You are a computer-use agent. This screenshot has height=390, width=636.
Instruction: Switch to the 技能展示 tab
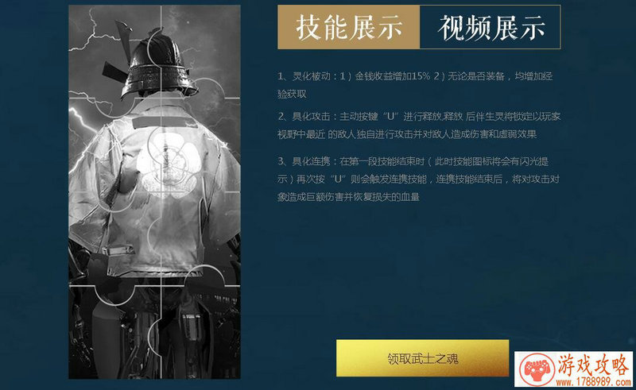(x=349, y=27)
